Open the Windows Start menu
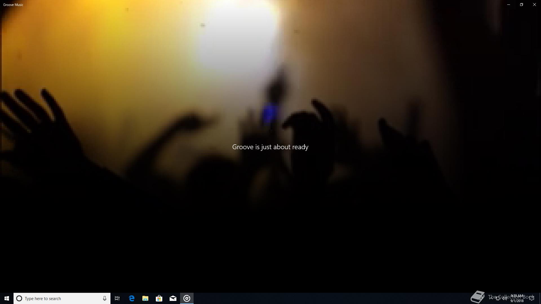 click(7, 298)
